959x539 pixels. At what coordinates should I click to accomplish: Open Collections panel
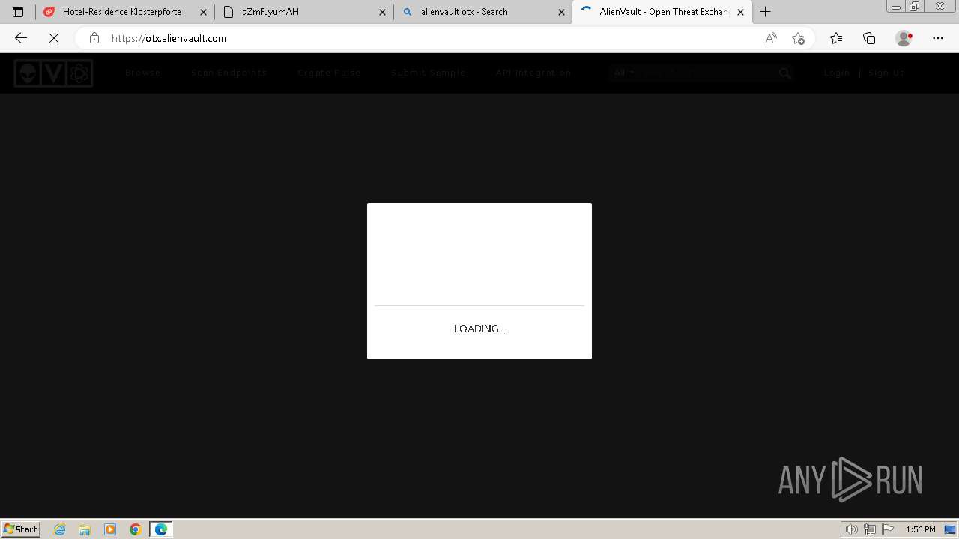pyautogui.click(x=869, y=38)
